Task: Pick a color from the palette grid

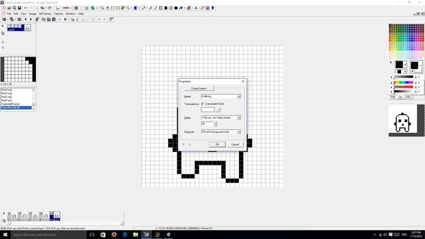Action: (406, 41)
